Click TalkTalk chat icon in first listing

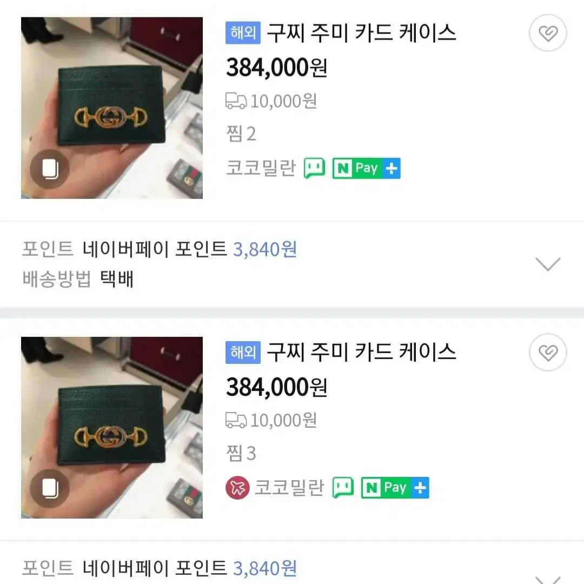pyautogui.click(x=314, y=168)
